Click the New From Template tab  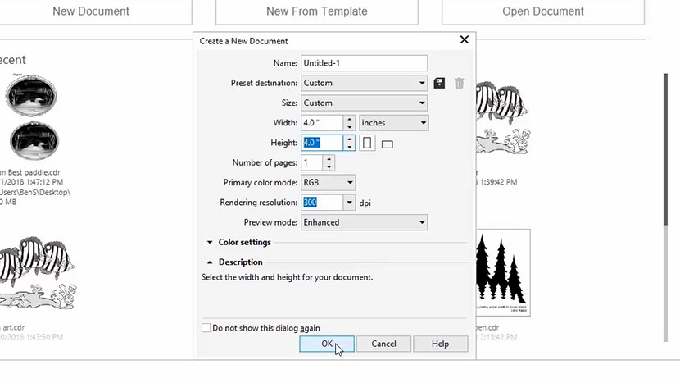coord(316,11)
